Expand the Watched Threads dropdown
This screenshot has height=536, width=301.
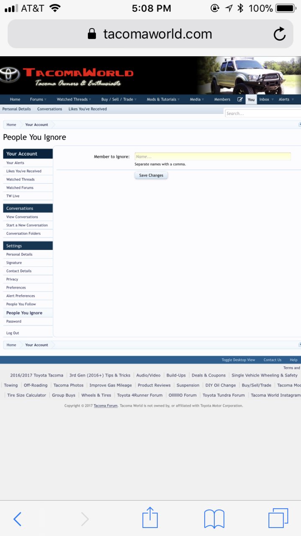tap(90, 100)
